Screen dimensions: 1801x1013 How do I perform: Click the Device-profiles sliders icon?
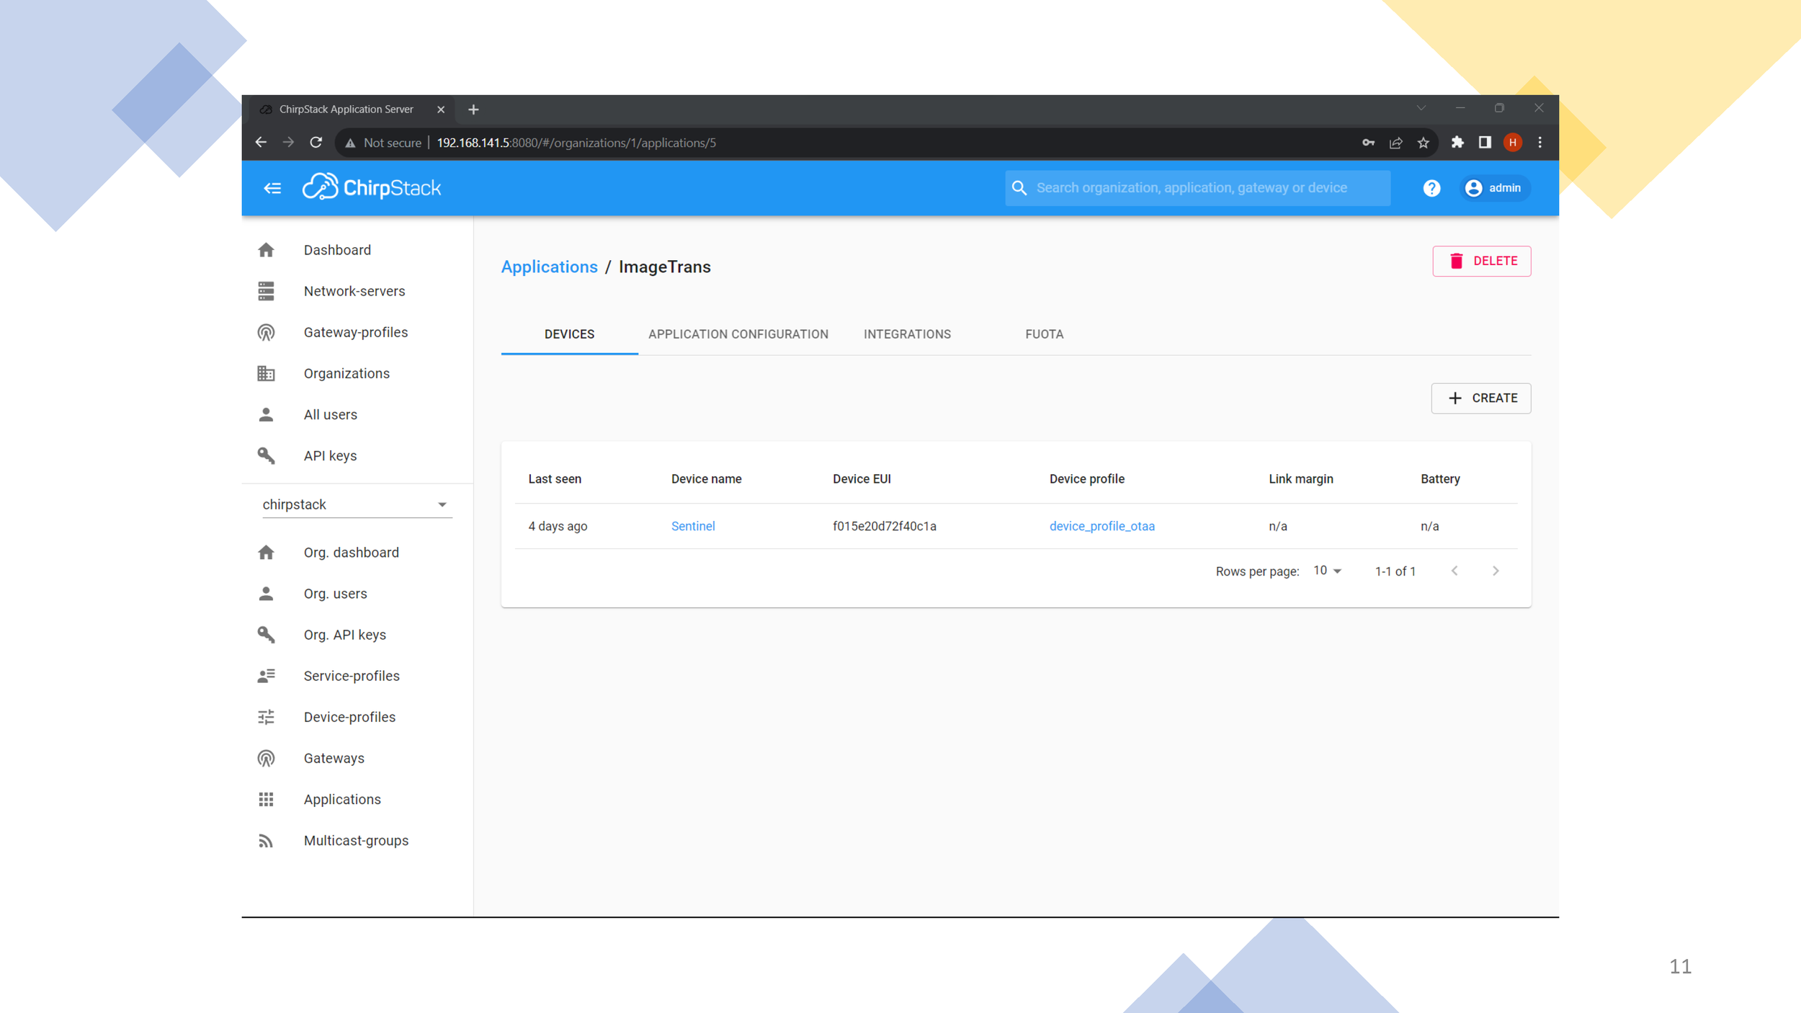point(266,717)
